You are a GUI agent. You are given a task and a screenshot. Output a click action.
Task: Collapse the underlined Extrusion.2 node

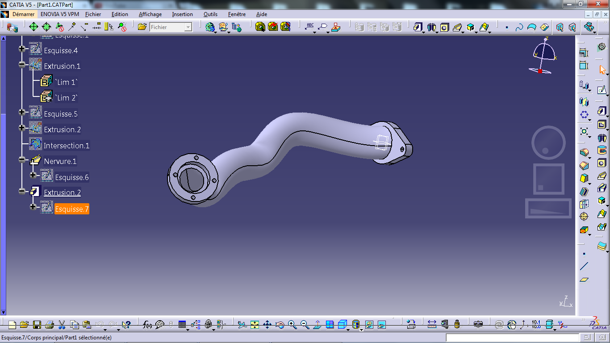(21, 191)
